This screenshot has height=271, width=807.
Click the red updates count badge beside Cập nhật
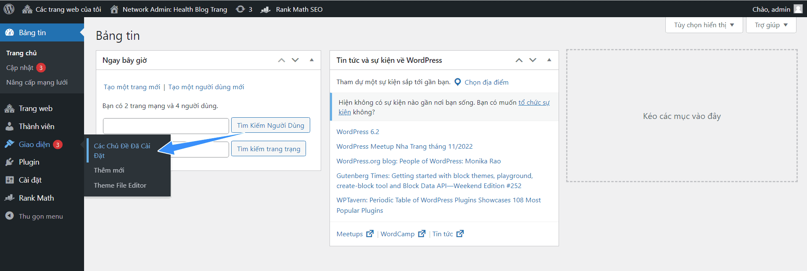41,67
